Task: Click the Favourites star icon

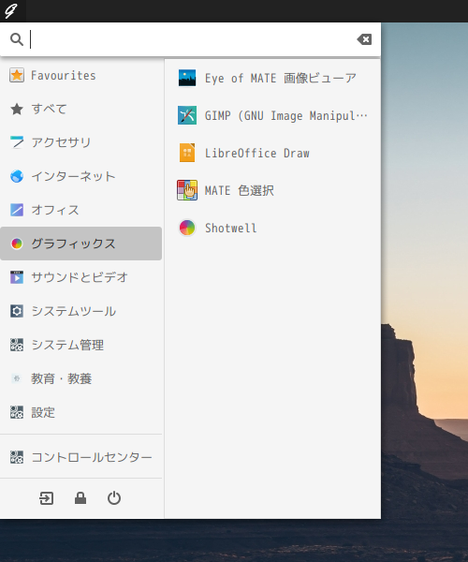Action: pos(17,75)
